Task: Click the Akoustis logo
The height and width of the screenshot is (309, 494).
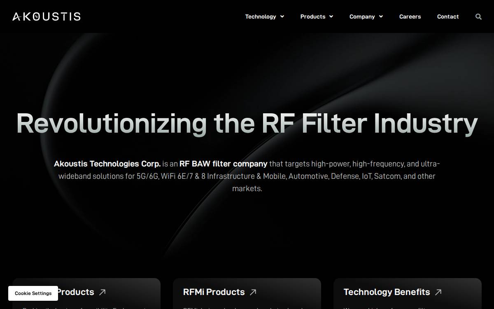Action: pos(47,16)
